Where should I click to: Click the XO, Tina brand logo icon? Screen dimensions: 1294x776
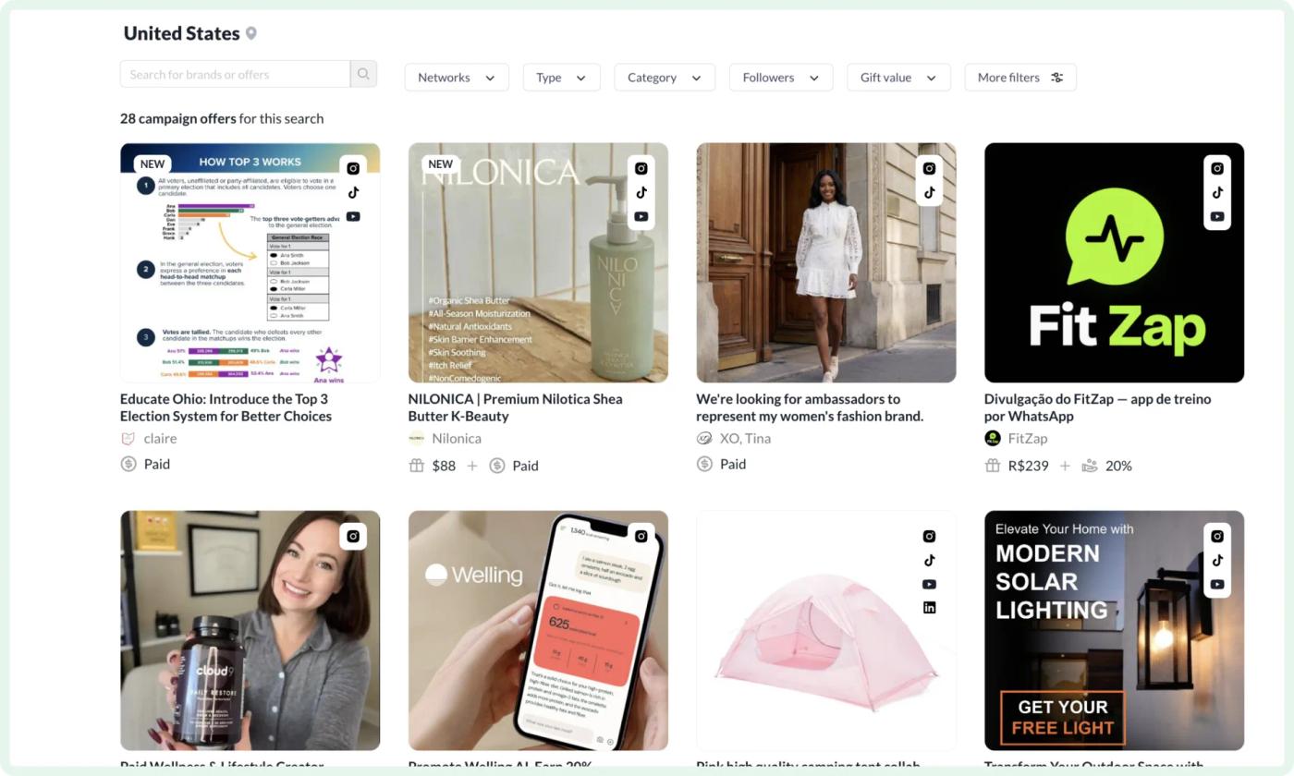point(704,438)
